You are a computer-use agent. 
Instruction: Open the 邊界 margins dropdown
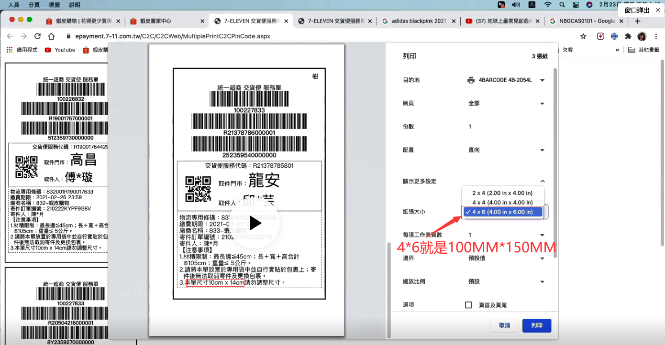506,259
